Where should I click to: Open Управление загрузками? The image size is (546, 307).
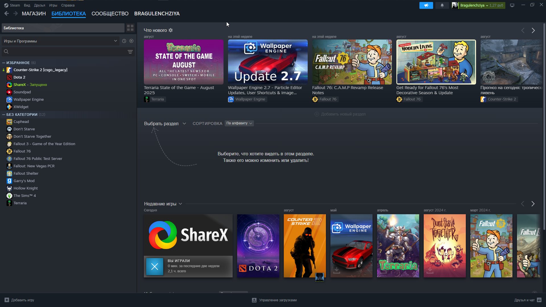pyautogui.click(x=274, y=300)
